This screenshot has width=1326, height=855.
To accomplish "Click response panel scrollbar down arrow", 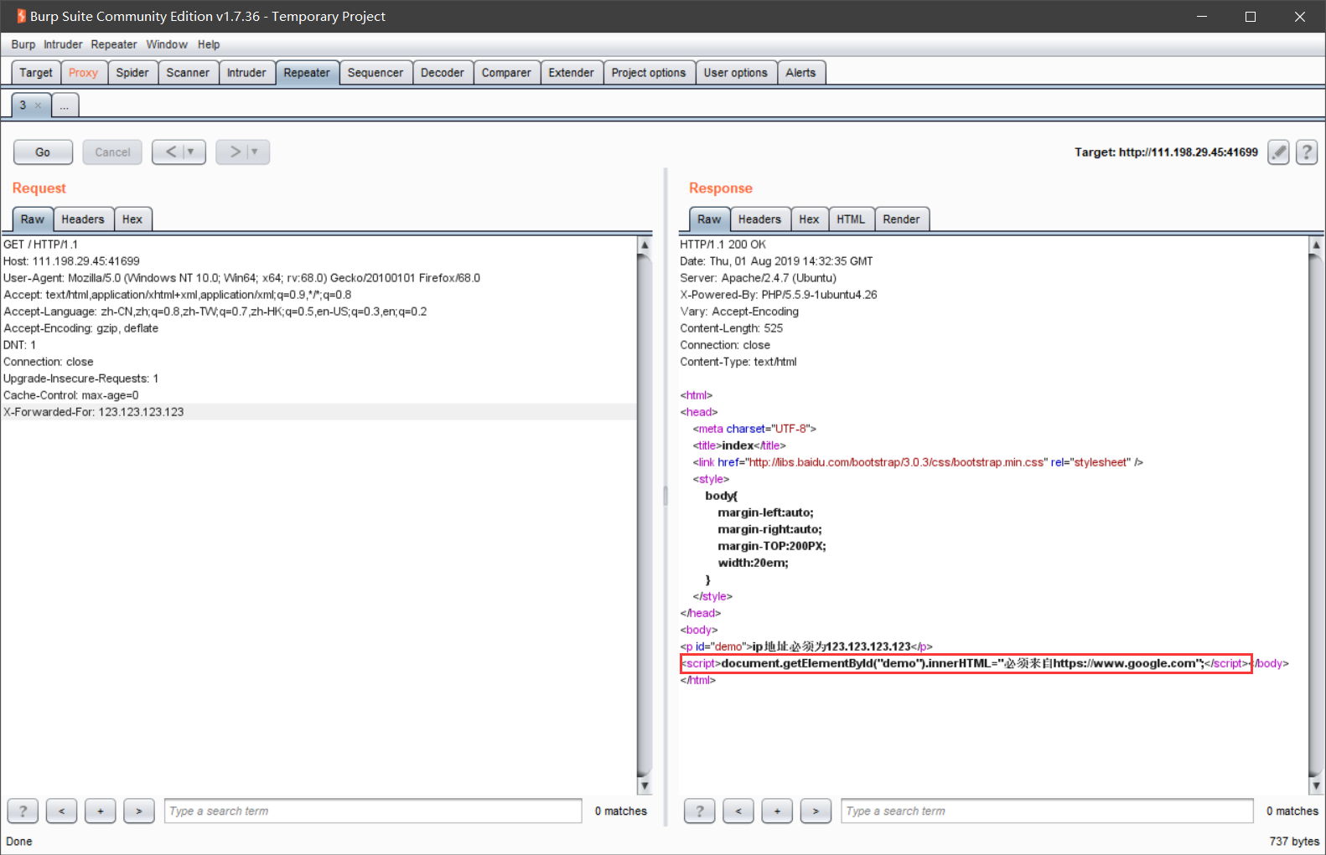I will point(1316,785).
